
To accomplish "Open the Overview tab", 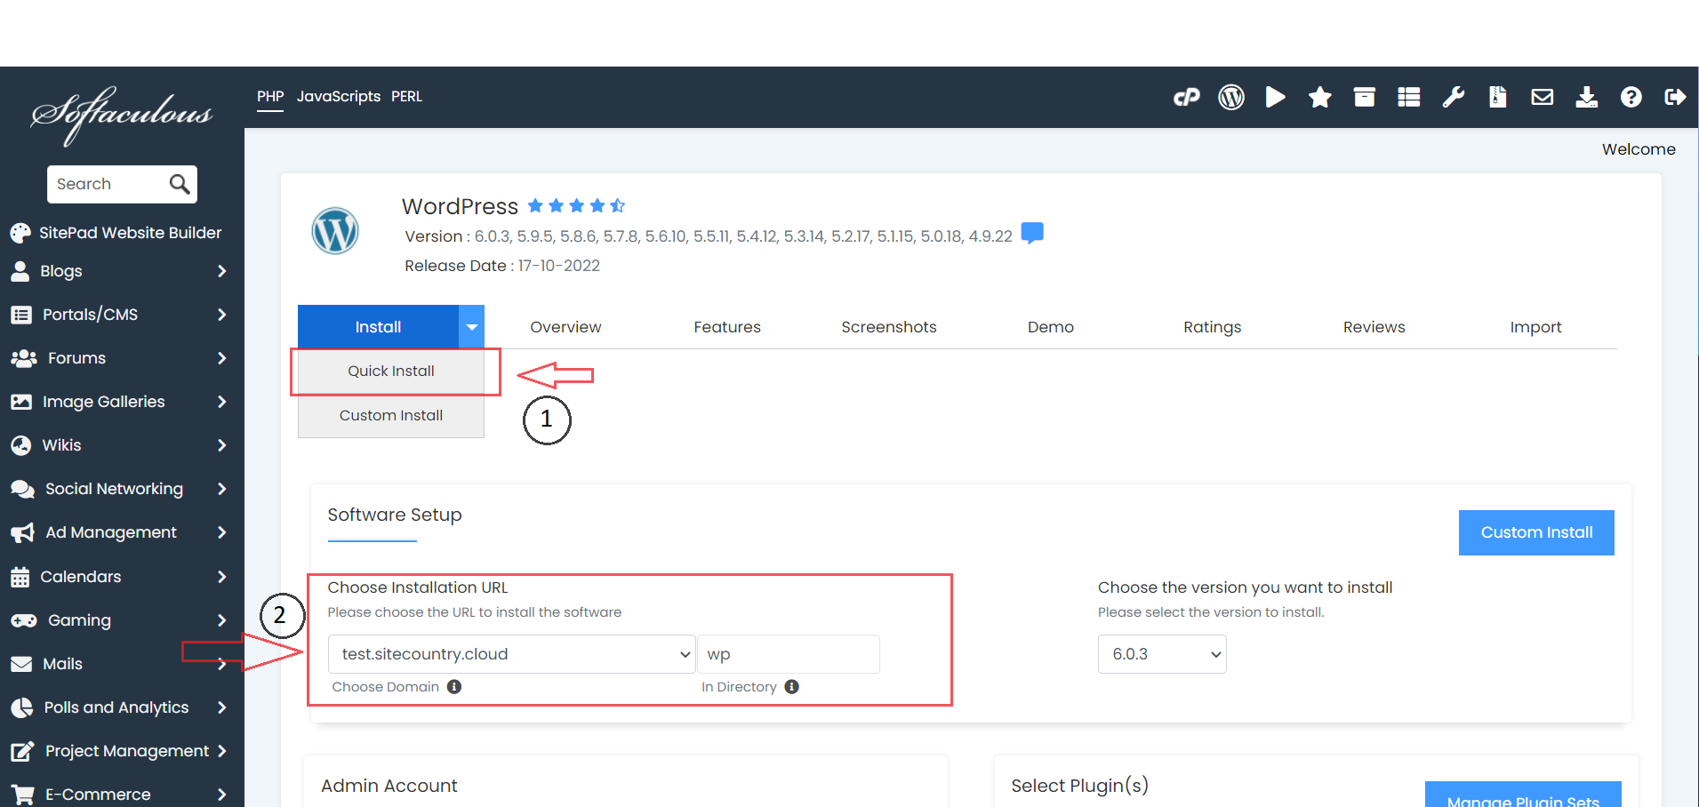I will pyautogui.click(x=565, y=327).
